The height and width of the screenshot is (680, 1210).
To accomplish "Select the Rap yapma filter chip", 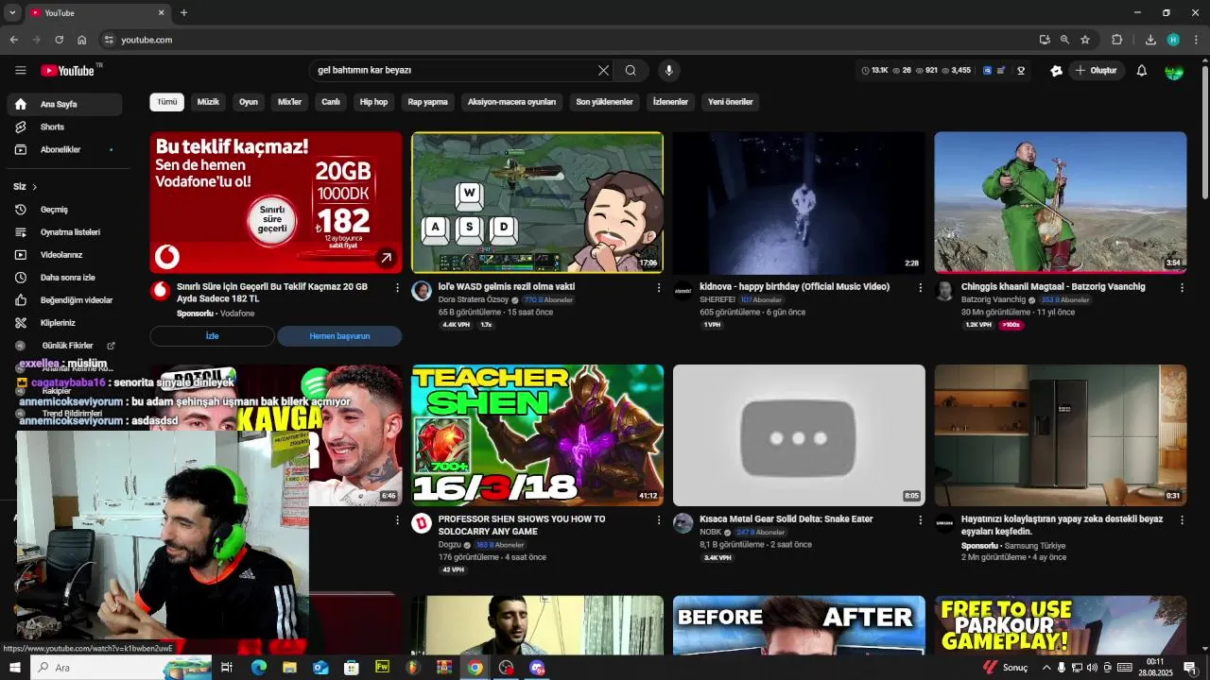I will [428, 102].
